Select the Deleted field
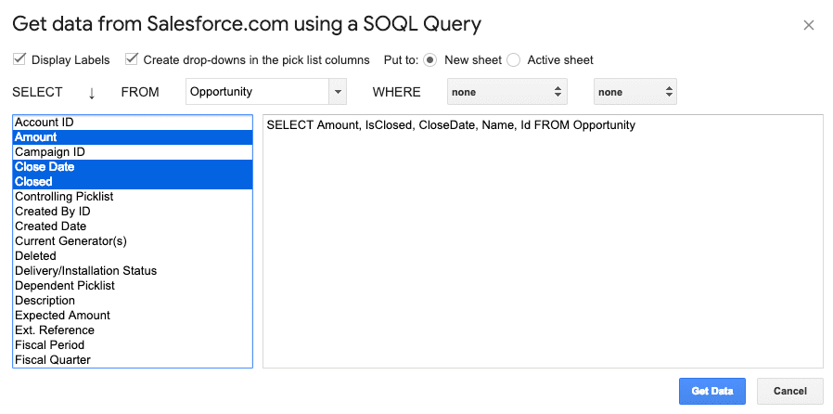Screen dimensions: 833x414 point(133,256)
